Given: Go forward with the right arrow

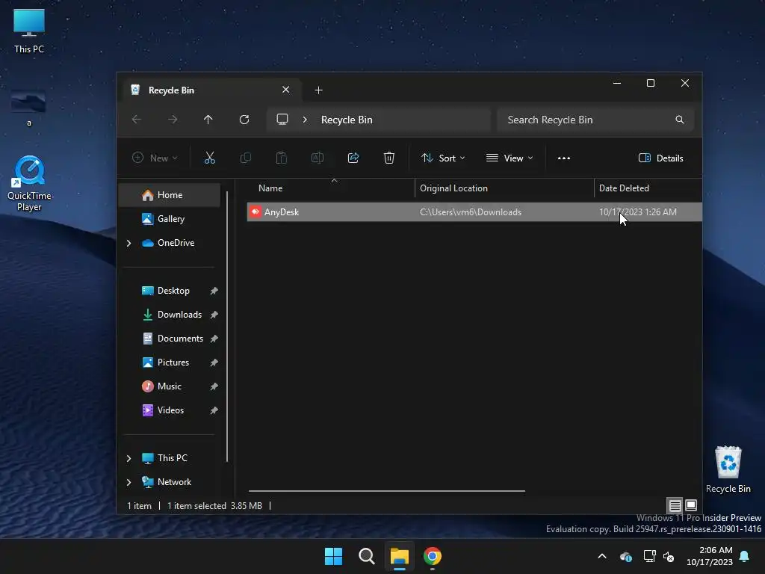Looking at the screenshot, I should (x=173, y=120).
